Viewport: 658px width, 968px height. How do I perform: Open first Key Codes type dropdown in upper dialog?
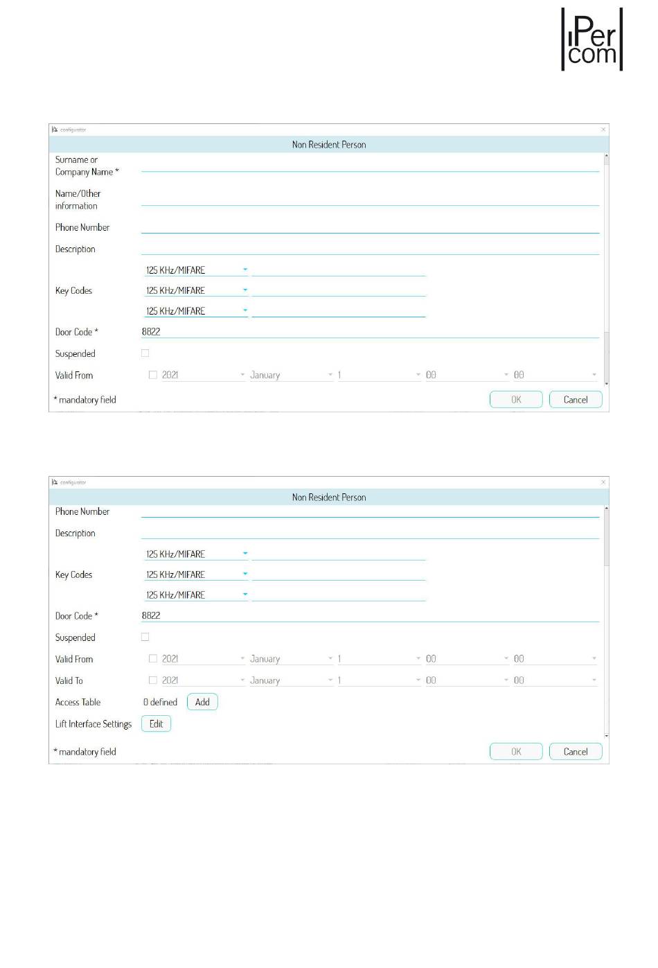(196, 270)
